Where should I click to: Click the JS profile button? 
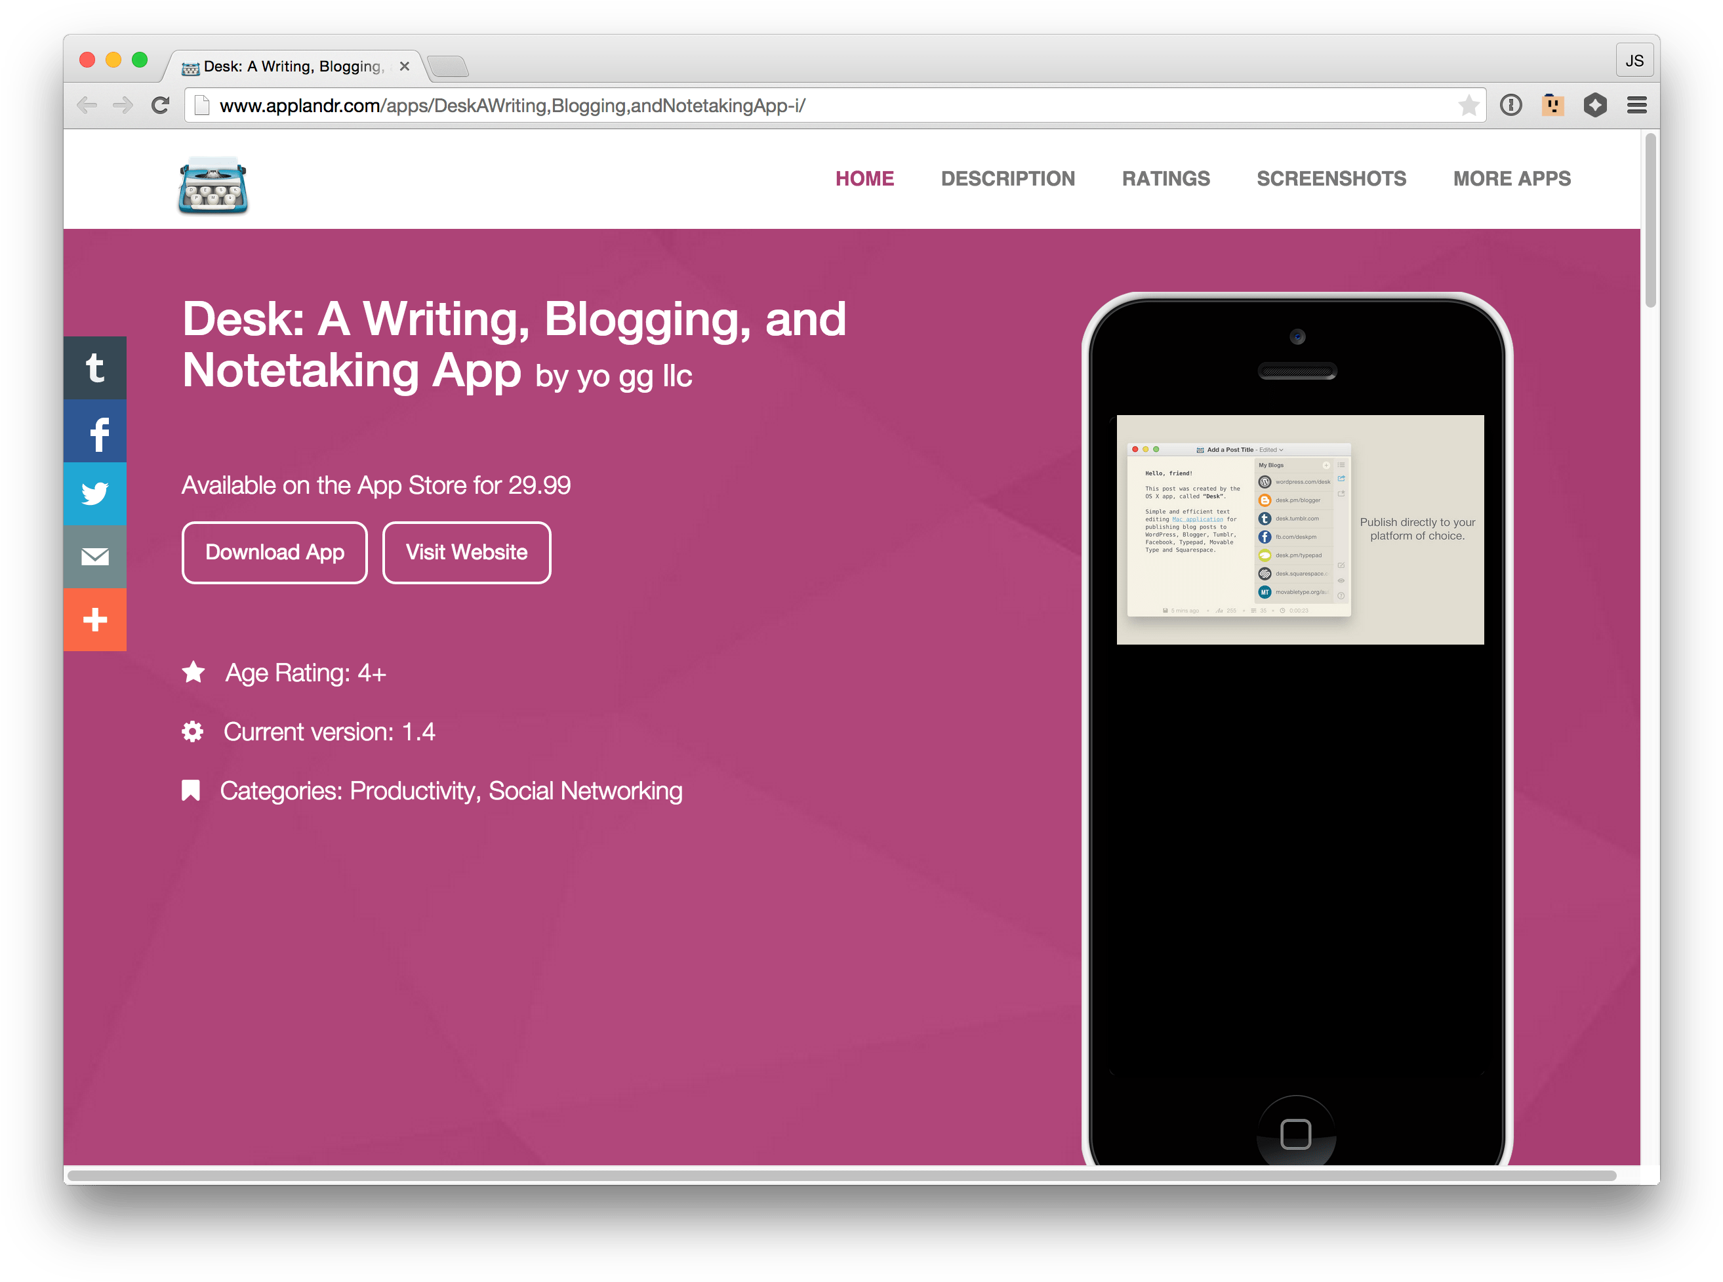tap(1634, 60)
